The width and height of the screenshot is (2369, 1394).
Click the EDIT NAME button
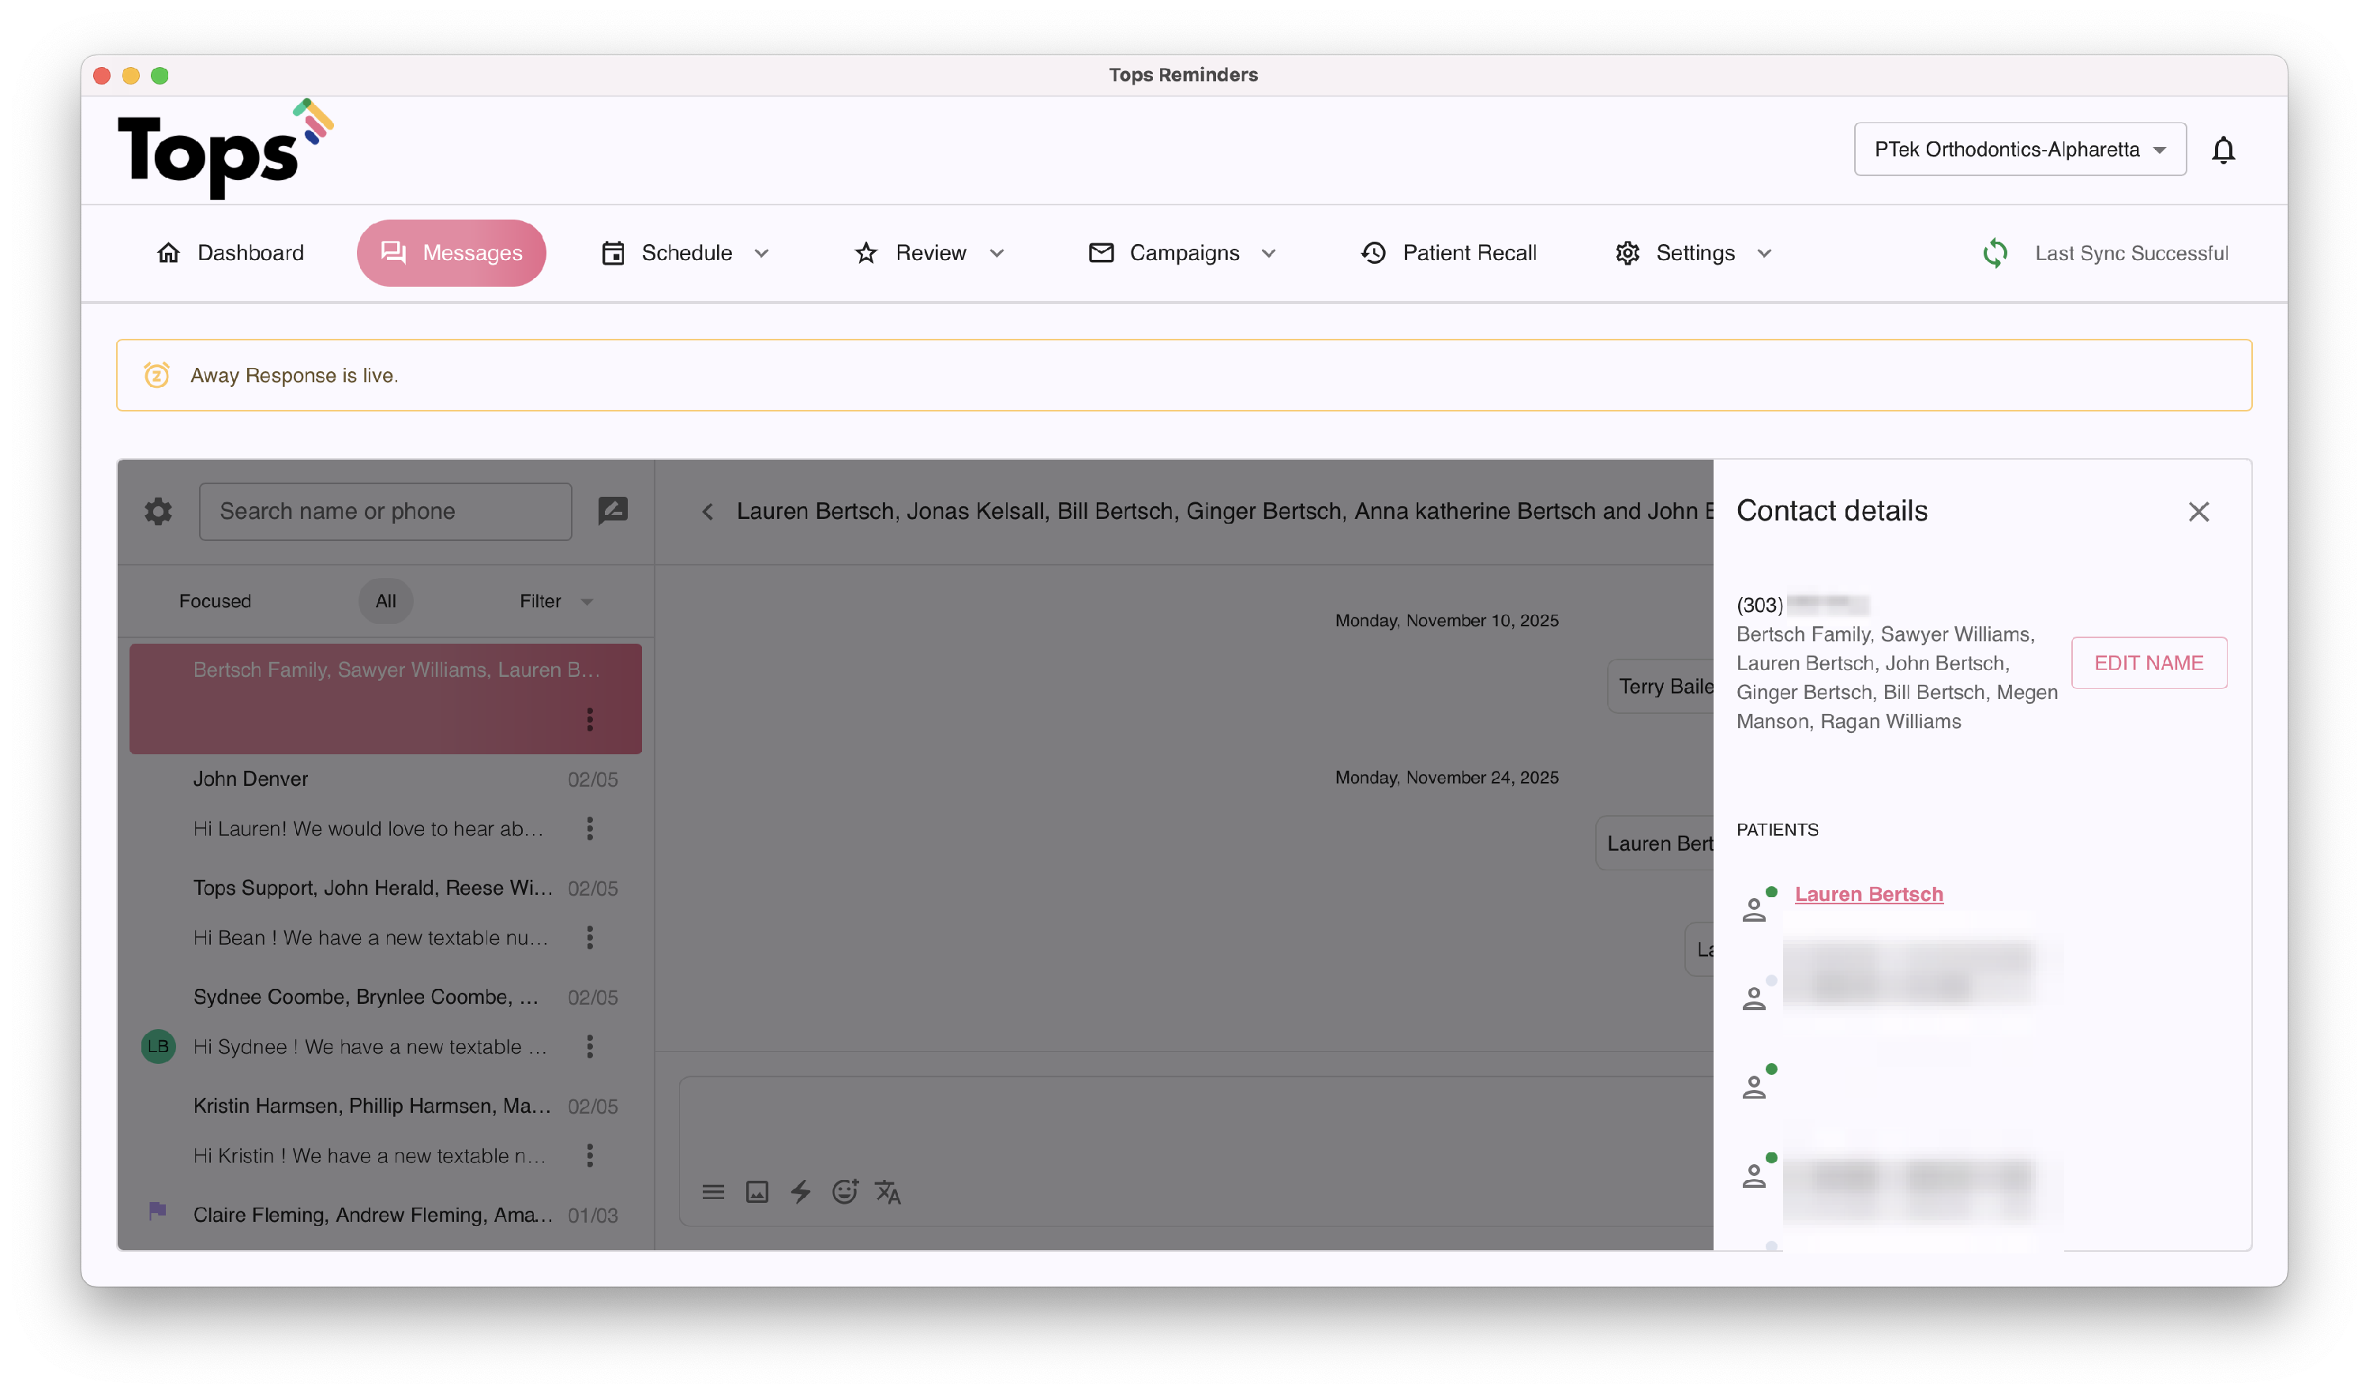(x=2148, y=663)
